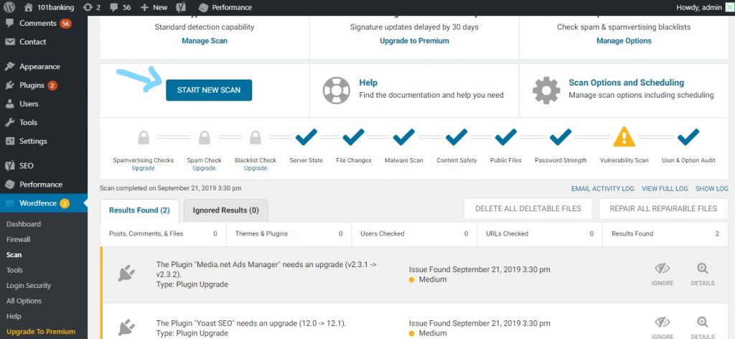735x339 pixels.
Task: Click the Blacklist Check lock icon
Action: coord(255,137)
